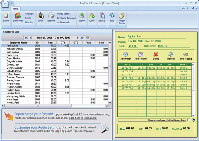Jump to last pay period double arrow
This screenshot has height=141, width=199.
(82, 38)
